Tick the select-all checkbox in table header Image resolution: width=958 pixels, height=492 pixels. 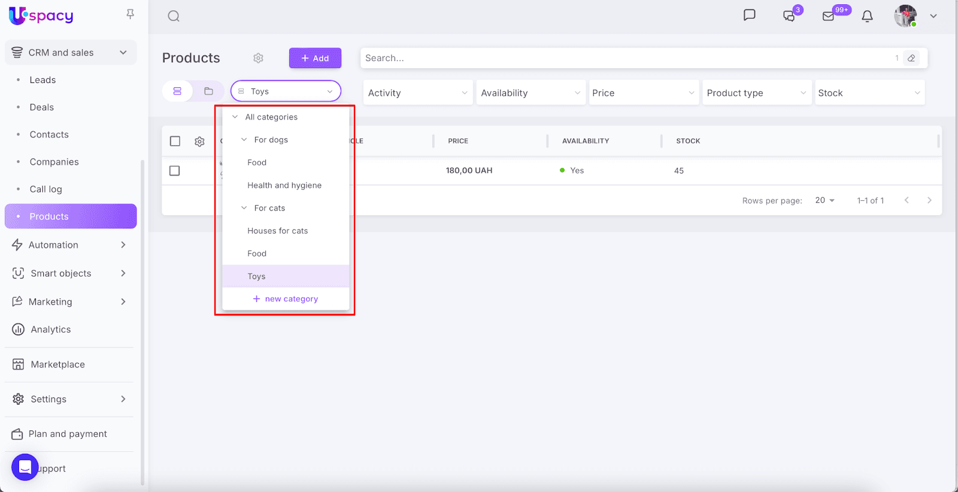pyautogui.click(x=175, y=141)
